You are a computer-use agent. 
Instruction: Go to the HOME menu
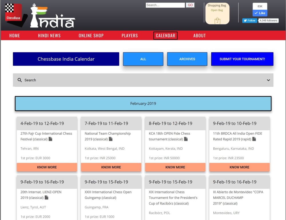[x=15, y=35]
